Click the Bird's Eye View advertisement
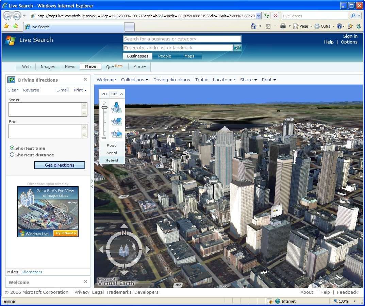365x306 pixels. 48,212
